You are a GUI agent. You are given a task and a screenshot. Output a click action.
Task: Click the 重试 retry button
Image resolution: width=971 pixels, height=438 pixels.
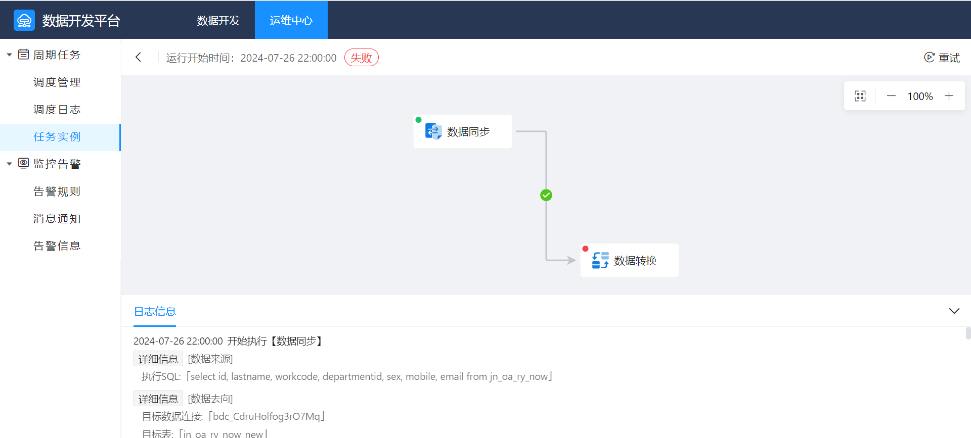coord(942,58)
